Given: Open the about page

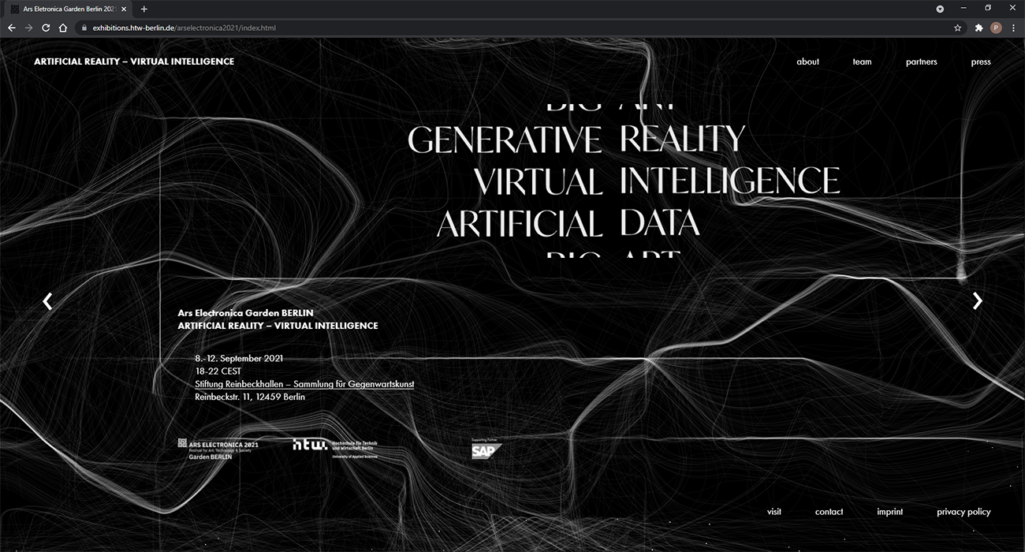Looking at the screenshot, I should [x=808, y=62].
